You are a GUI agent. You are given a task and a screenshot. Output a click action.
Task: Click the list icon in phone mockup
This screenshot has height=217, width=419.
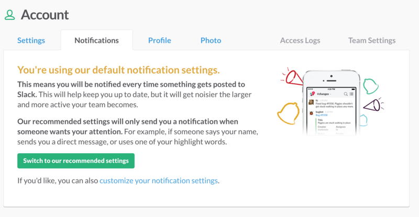pos(351,94)
